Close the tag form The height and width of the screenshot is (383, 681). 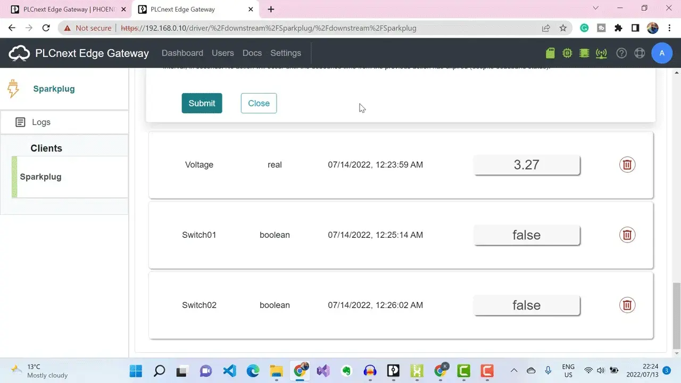(259, 103)
